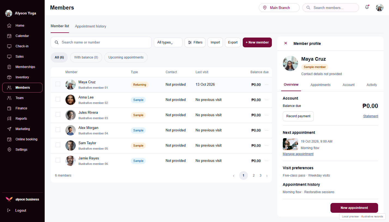This screenshot has width=389, height=222.
Task: Open row options for Maya Cruz
Action: pyautogui.click(x=267, y=85)
